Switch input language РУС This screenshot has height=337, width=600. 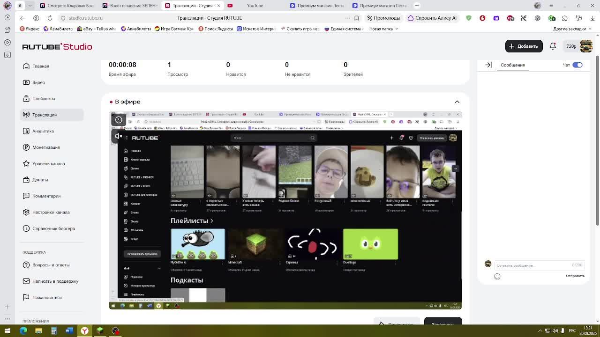click(x=572, y=331)
